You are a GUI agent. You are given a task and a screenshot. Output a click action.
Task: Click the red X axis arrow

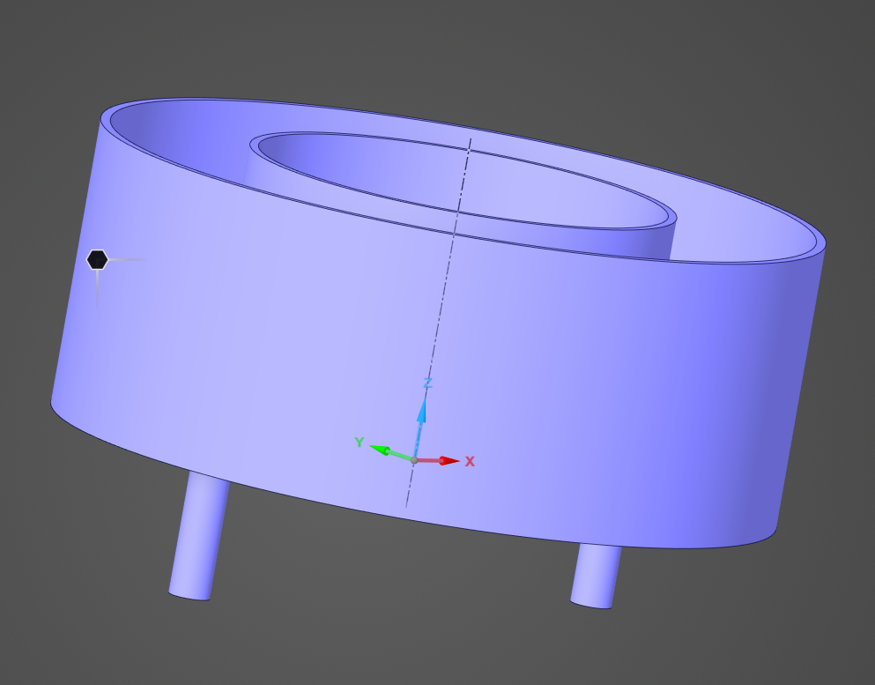click(438, 460)
